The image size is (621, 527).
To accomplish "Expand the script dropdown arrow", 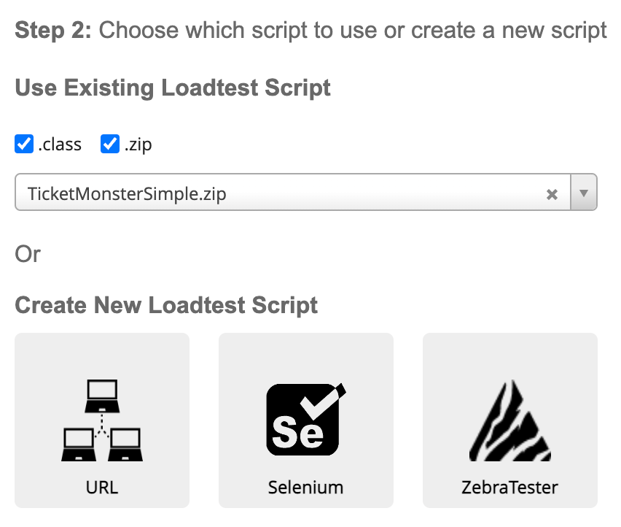I will coord(583,193).
